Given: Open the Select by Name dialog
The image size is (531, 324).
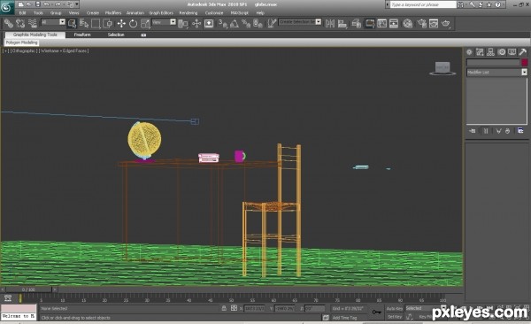Looking at the screenshot, I should click(84, 23).
